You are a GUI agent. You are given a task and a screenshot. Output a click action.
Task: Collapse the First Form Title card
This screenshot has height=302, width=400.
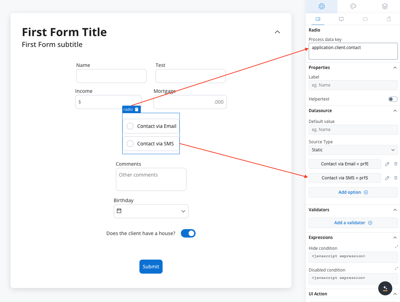tap(277, 32)
